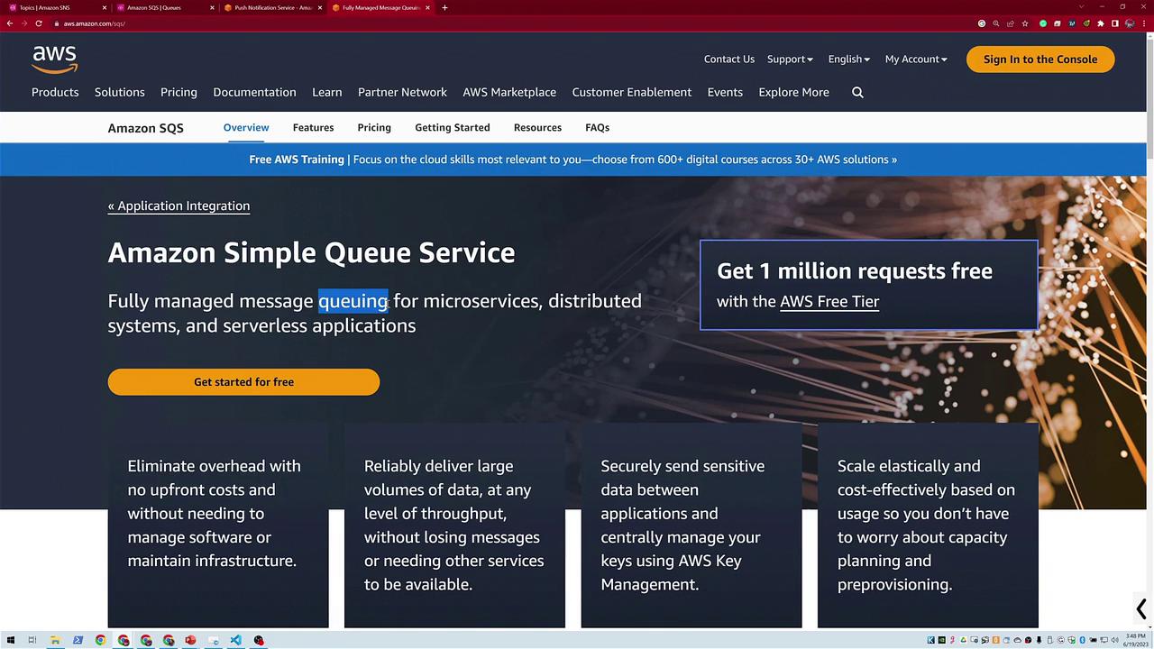1154x649 pixels.
Task: Click the share page icon in address bar
Action: pyautogui.click(x=1011, y=23)
